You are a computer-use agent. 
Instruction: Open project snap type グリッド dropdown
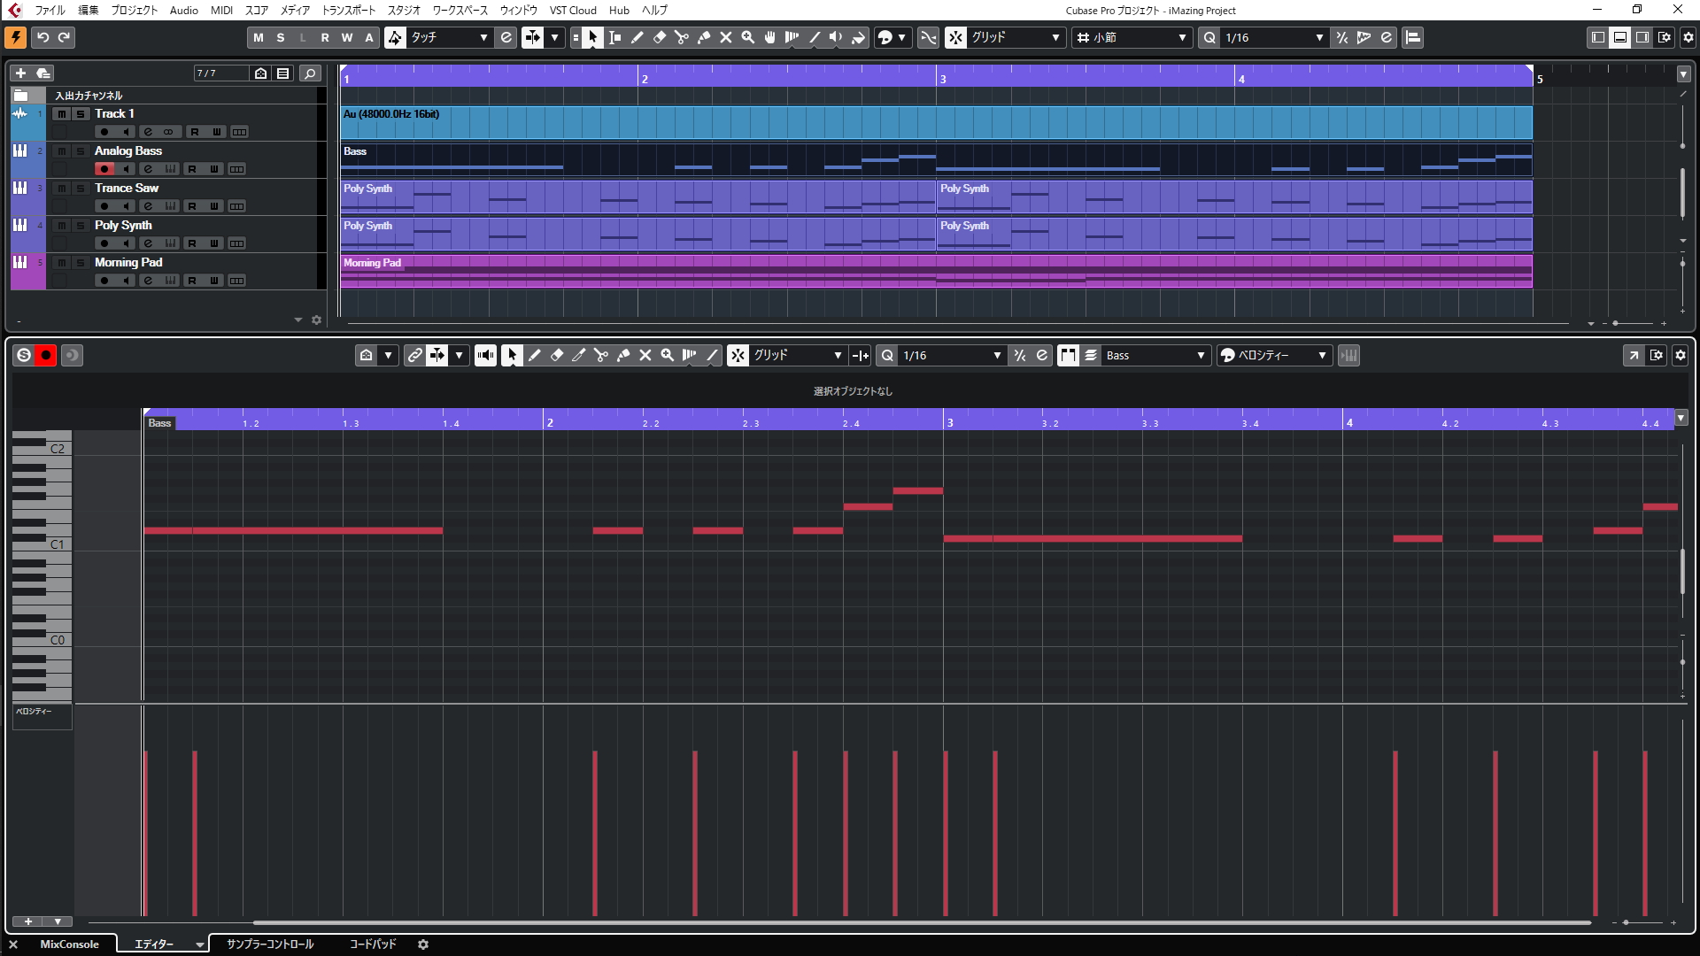click(1016, 37)
